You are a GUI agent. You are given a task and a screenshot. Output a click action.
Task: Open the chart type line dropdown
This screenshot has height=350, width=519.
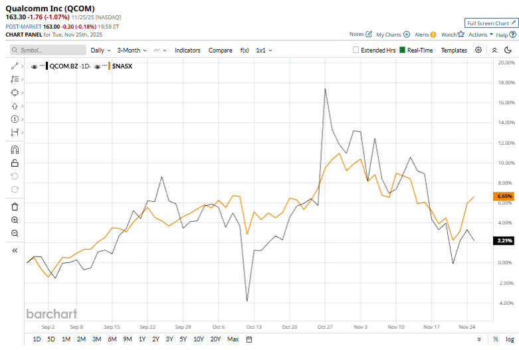click(x=160, y=50)
